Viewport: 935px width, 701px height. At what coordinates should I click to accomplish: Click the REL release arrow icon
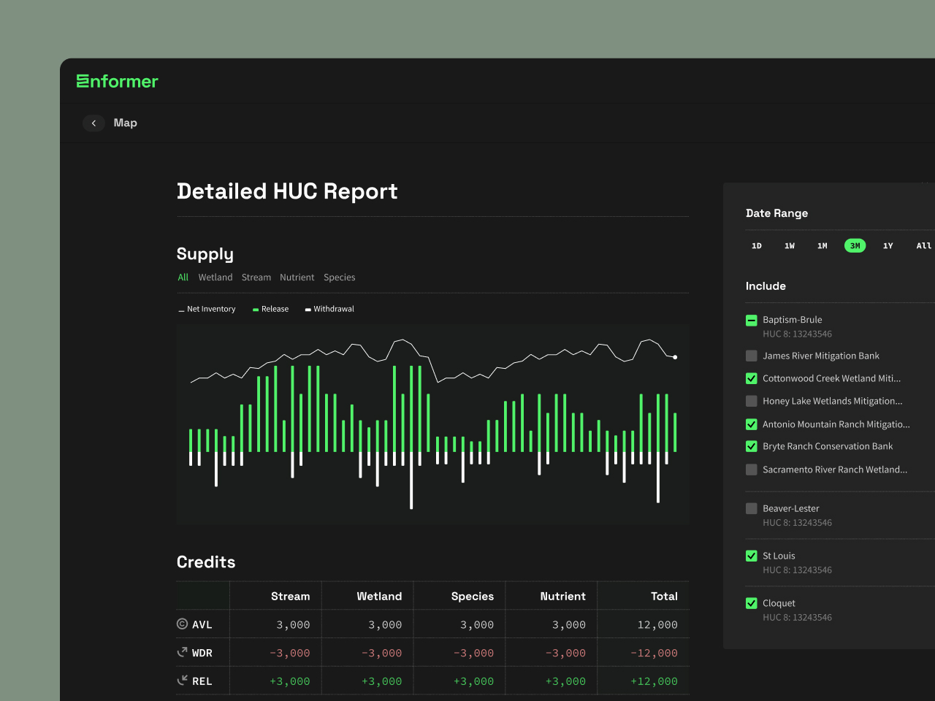183,681
